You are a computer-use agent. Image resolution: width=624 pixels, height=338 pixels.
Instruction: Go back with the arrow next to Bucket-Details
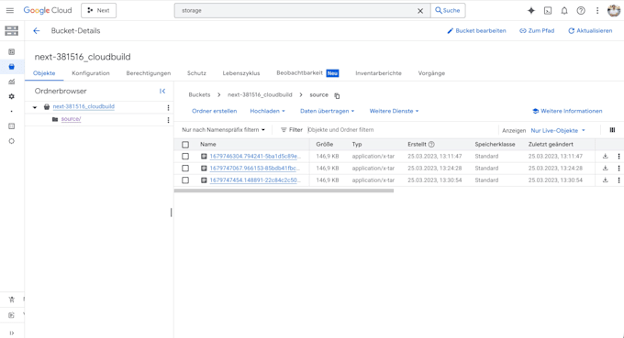36,31
